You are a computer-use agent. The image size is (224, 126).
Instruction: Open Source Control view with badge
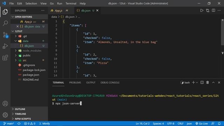pyautogui.click(x=6, y=35)
